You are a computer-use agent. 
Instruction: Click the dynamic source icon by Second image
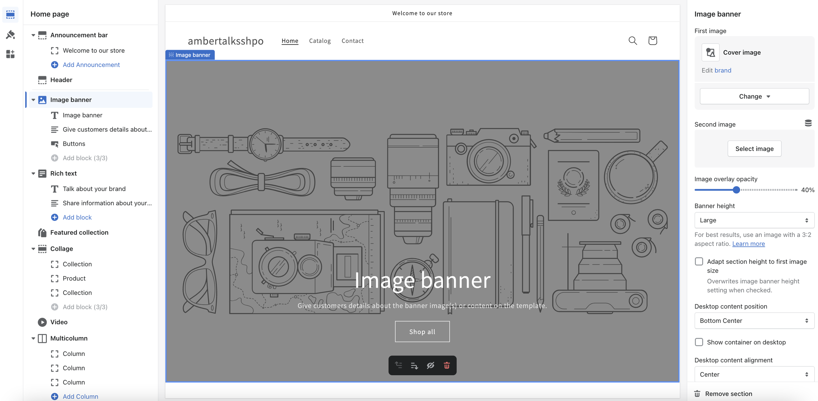[808, 123]
